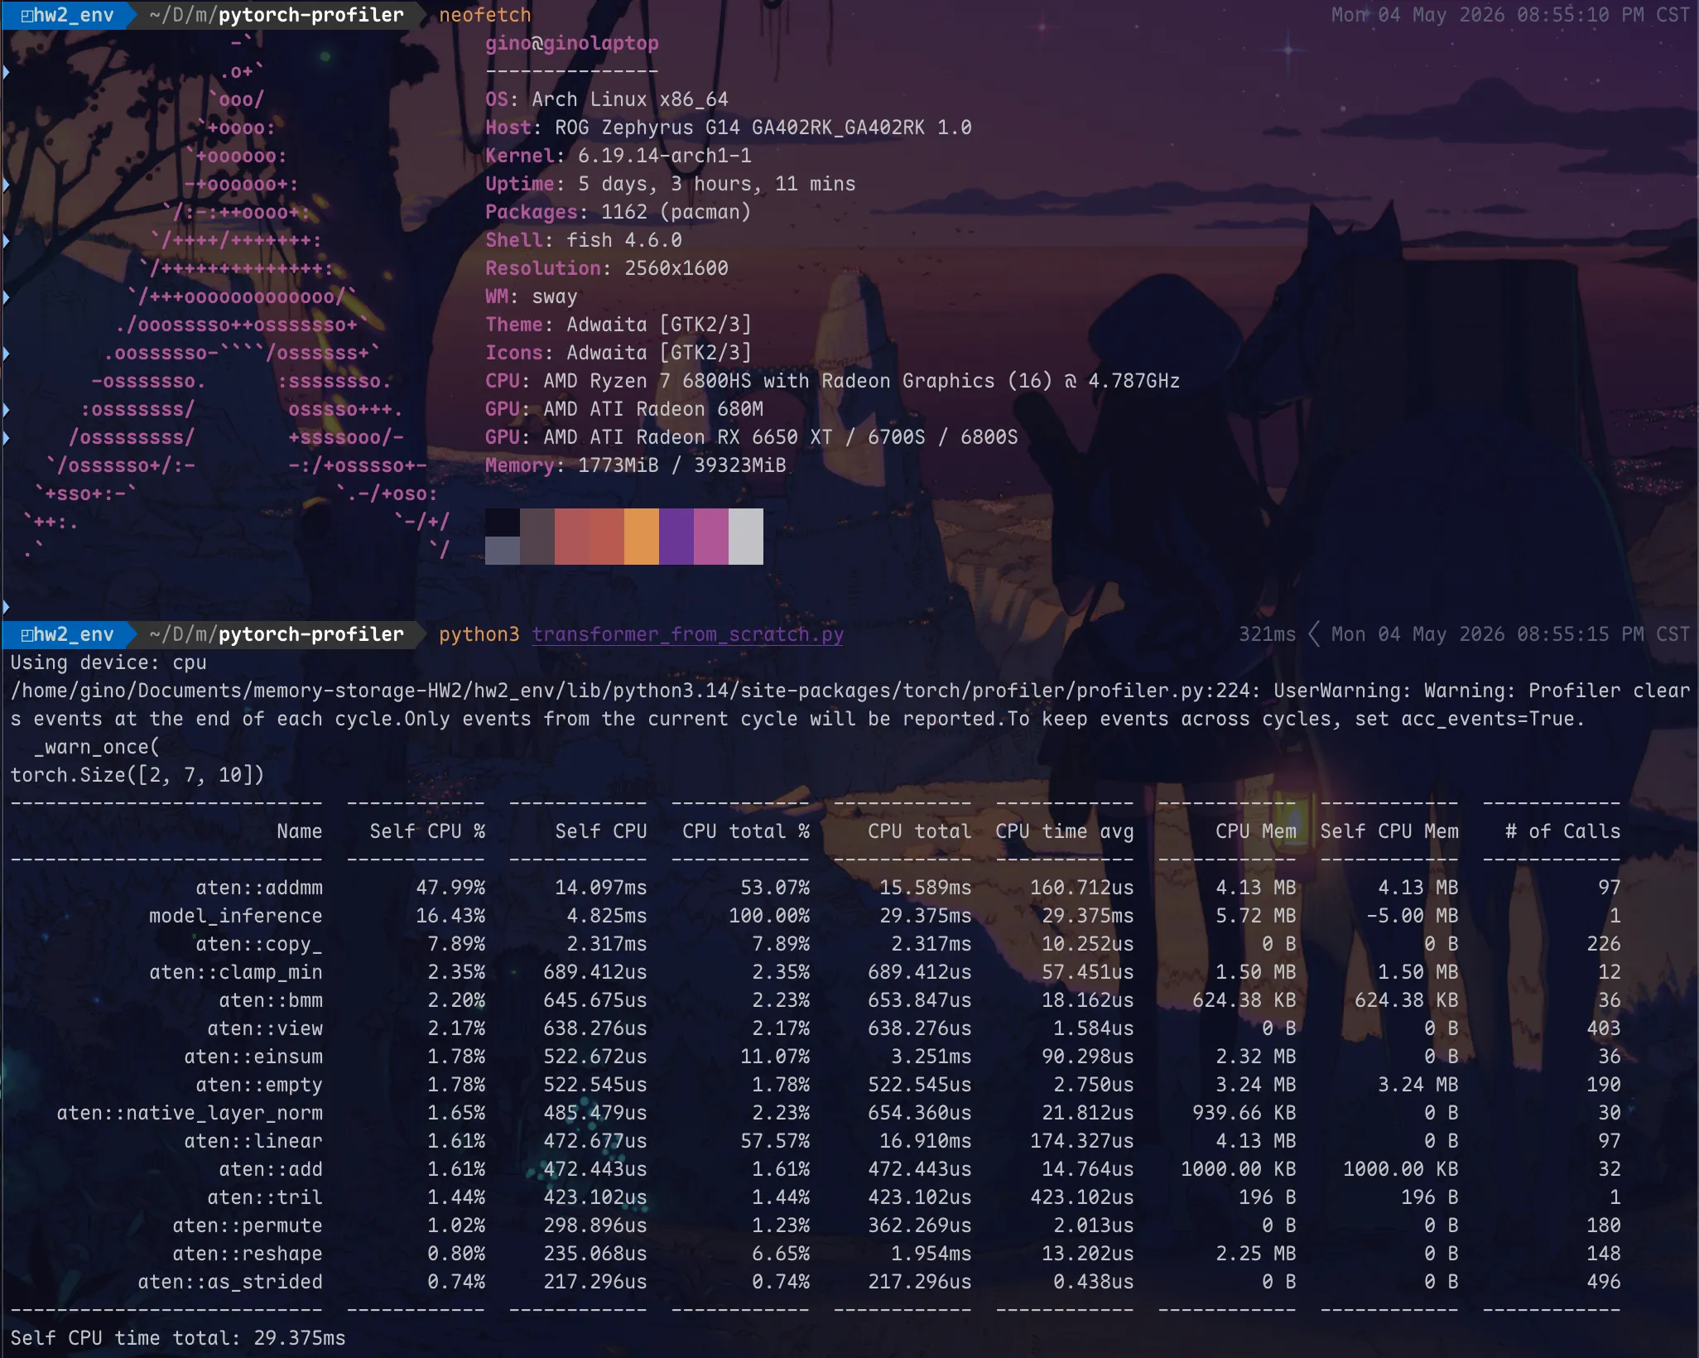Image resolution: width=1699 pixels, height=1358 pixels.
Task: Click the Packages: 1162 (pacman) line
Action: coord(618,212)
